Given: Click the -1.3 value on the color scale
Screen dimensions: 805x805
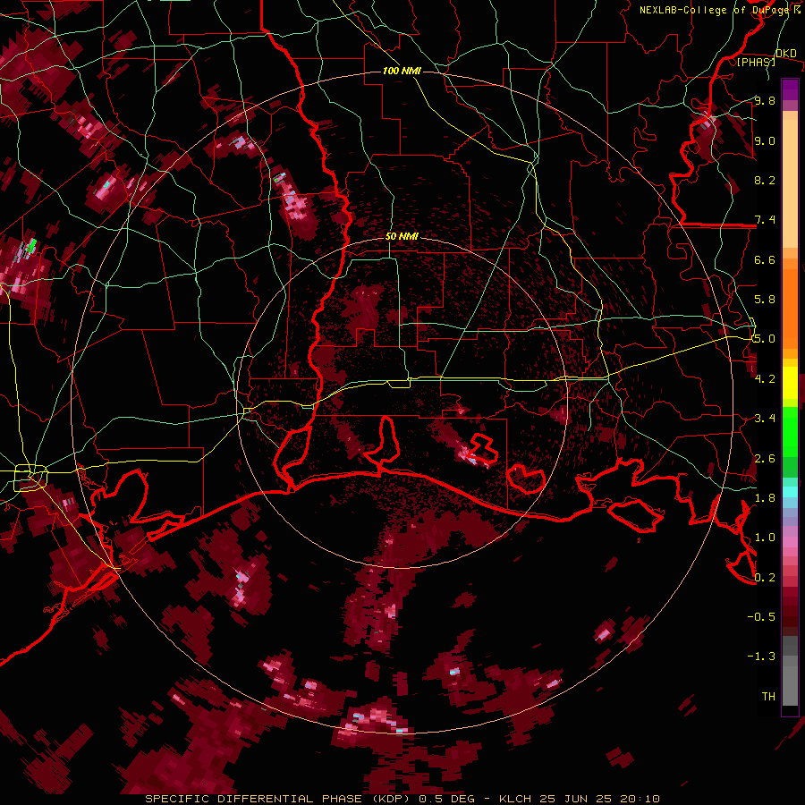Looking at the screenshot, I should pos(761,657).
